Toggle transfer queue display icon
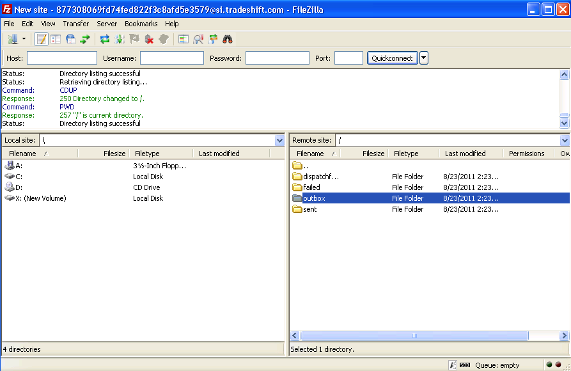Screen dimensions: 571x371 85,39
